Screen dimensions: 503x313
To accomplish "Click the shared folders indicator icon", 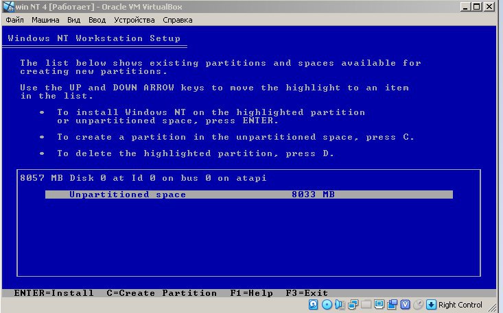I will [x=366, y=305].
